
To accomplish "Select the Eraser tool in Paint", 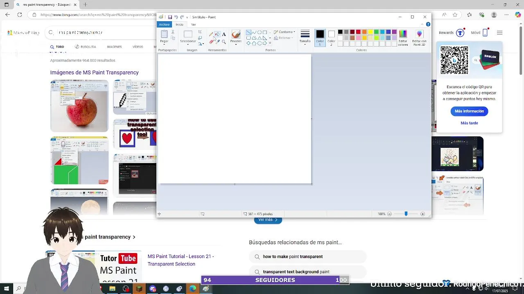I will click(x=211, y=42).
